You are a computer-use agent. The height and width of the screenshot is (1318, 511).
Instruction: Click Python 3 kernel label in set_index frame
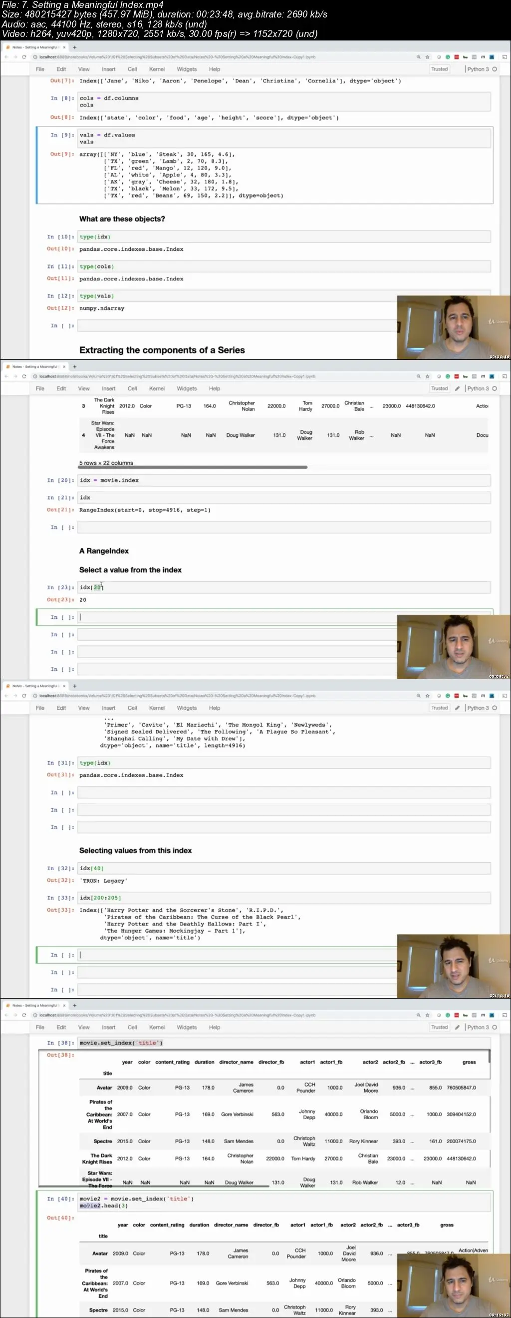click(x=478, y=1027)
